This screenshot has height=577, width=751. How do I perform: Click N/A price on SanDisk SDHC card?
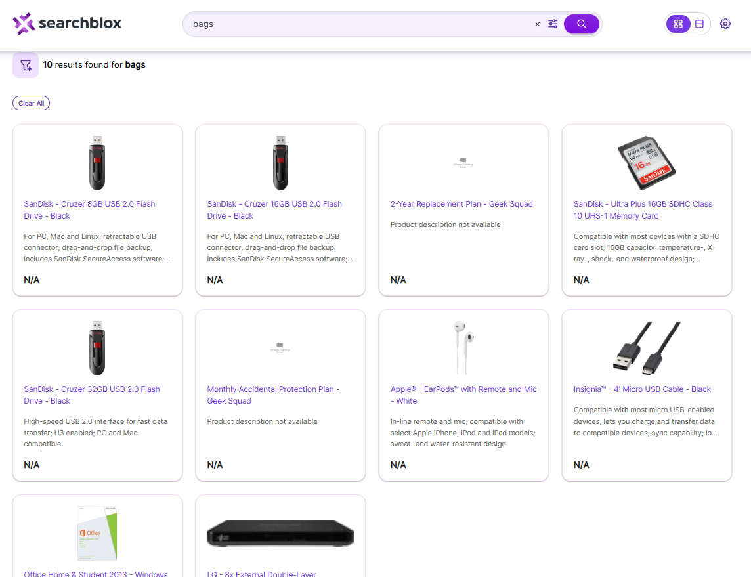pos(581,280)
